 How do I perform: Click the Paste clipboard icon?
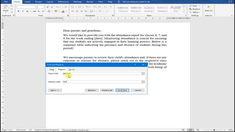[6, 8]
